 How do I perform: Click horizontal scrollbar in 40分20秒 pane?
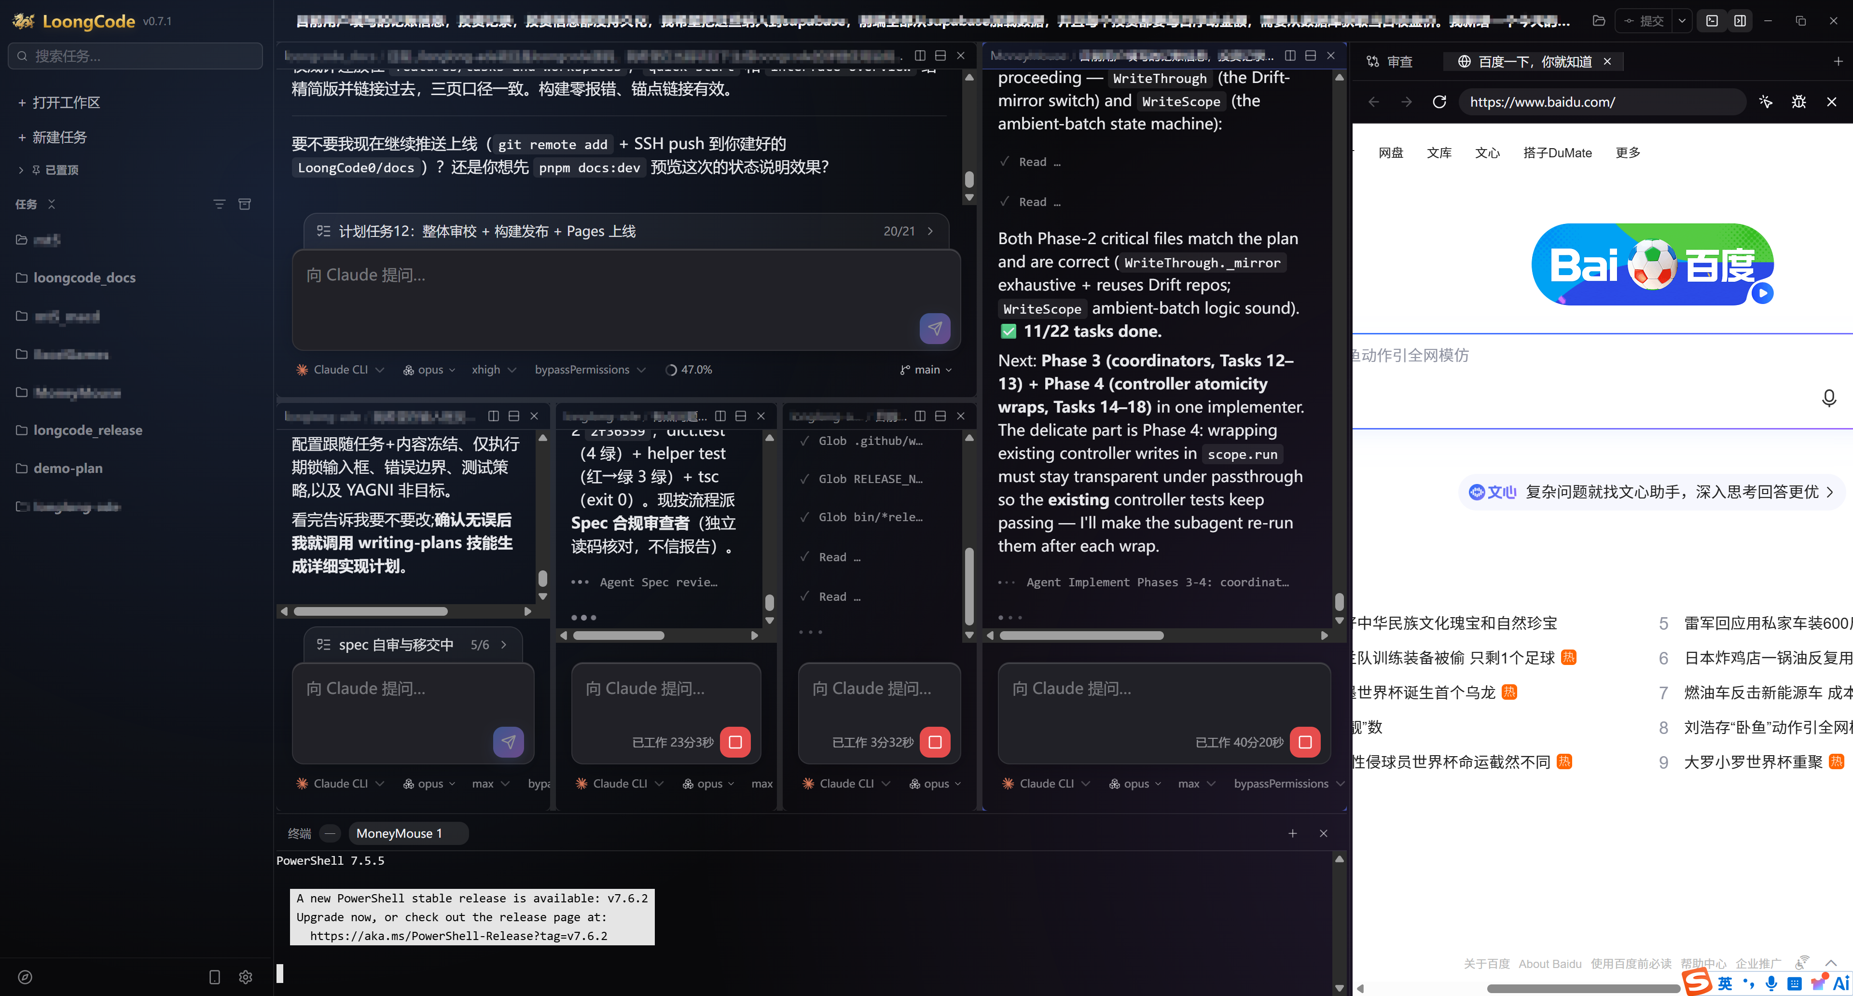(1081, 636)
